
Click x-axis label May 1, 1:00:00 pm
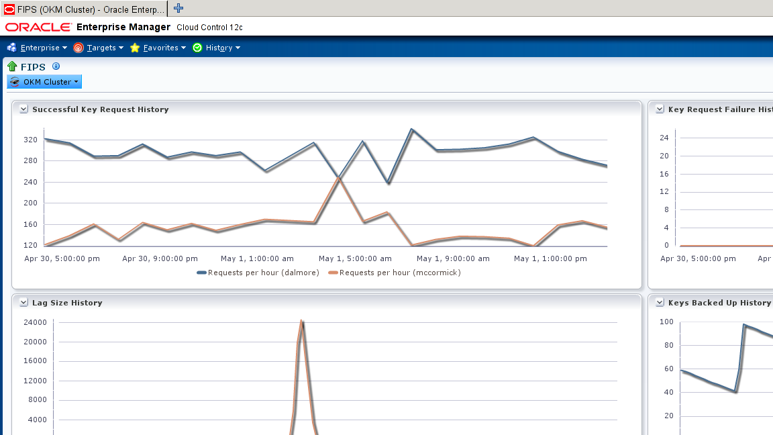551,258
